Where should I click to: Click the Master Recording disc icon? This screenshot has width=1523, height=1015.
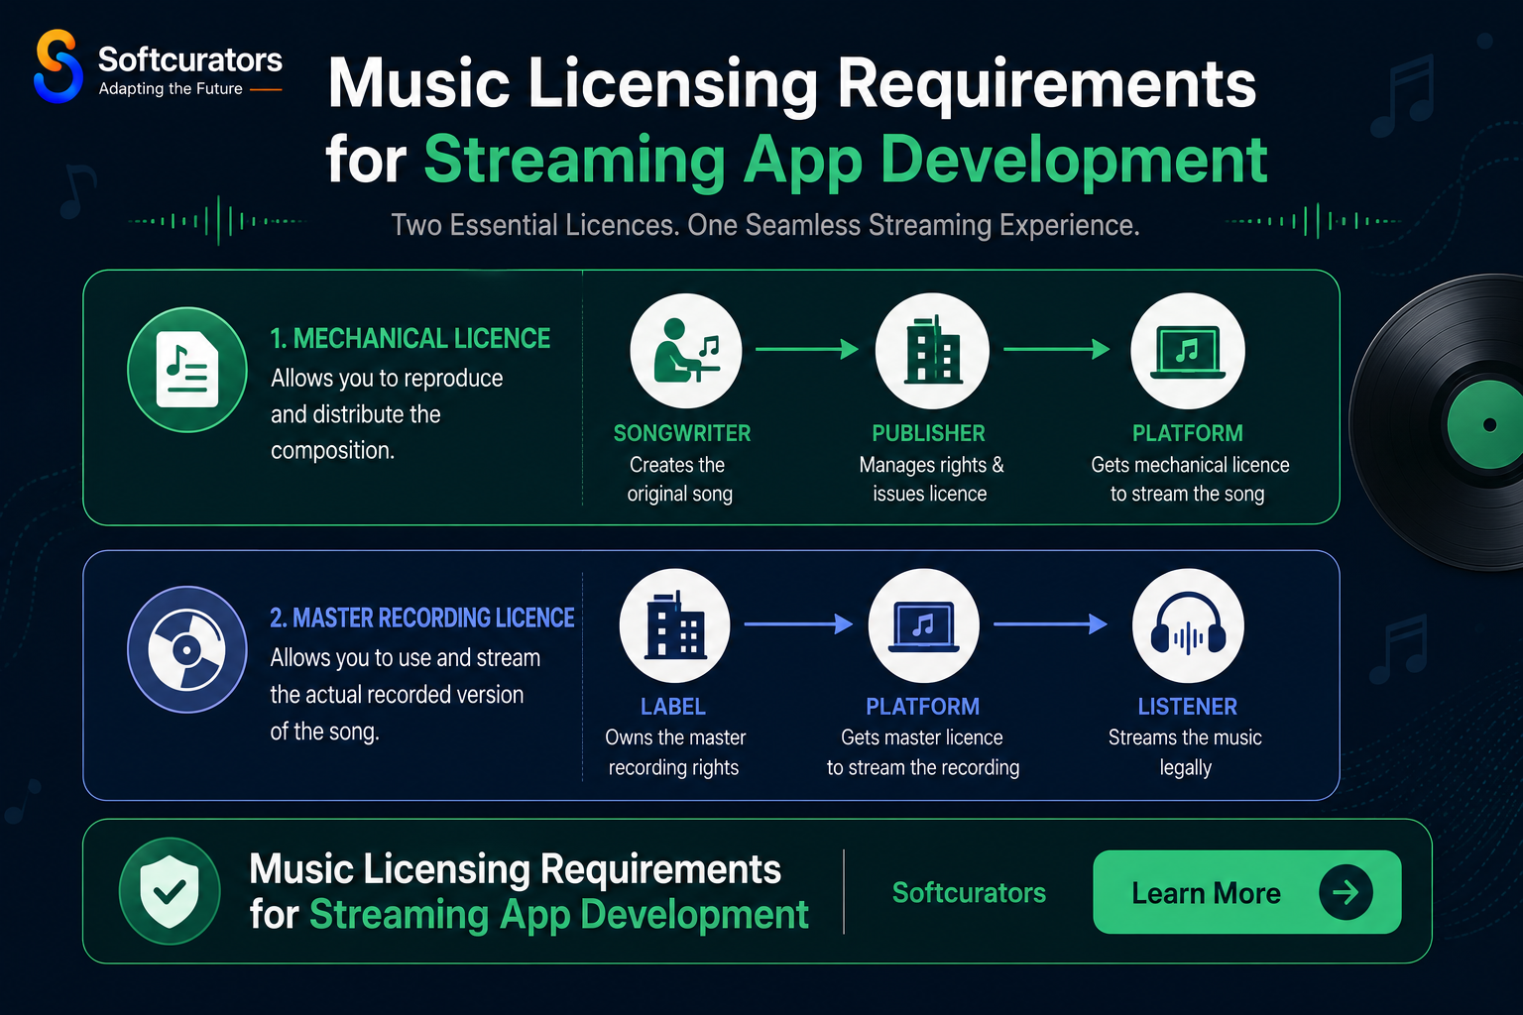(187, 650)
